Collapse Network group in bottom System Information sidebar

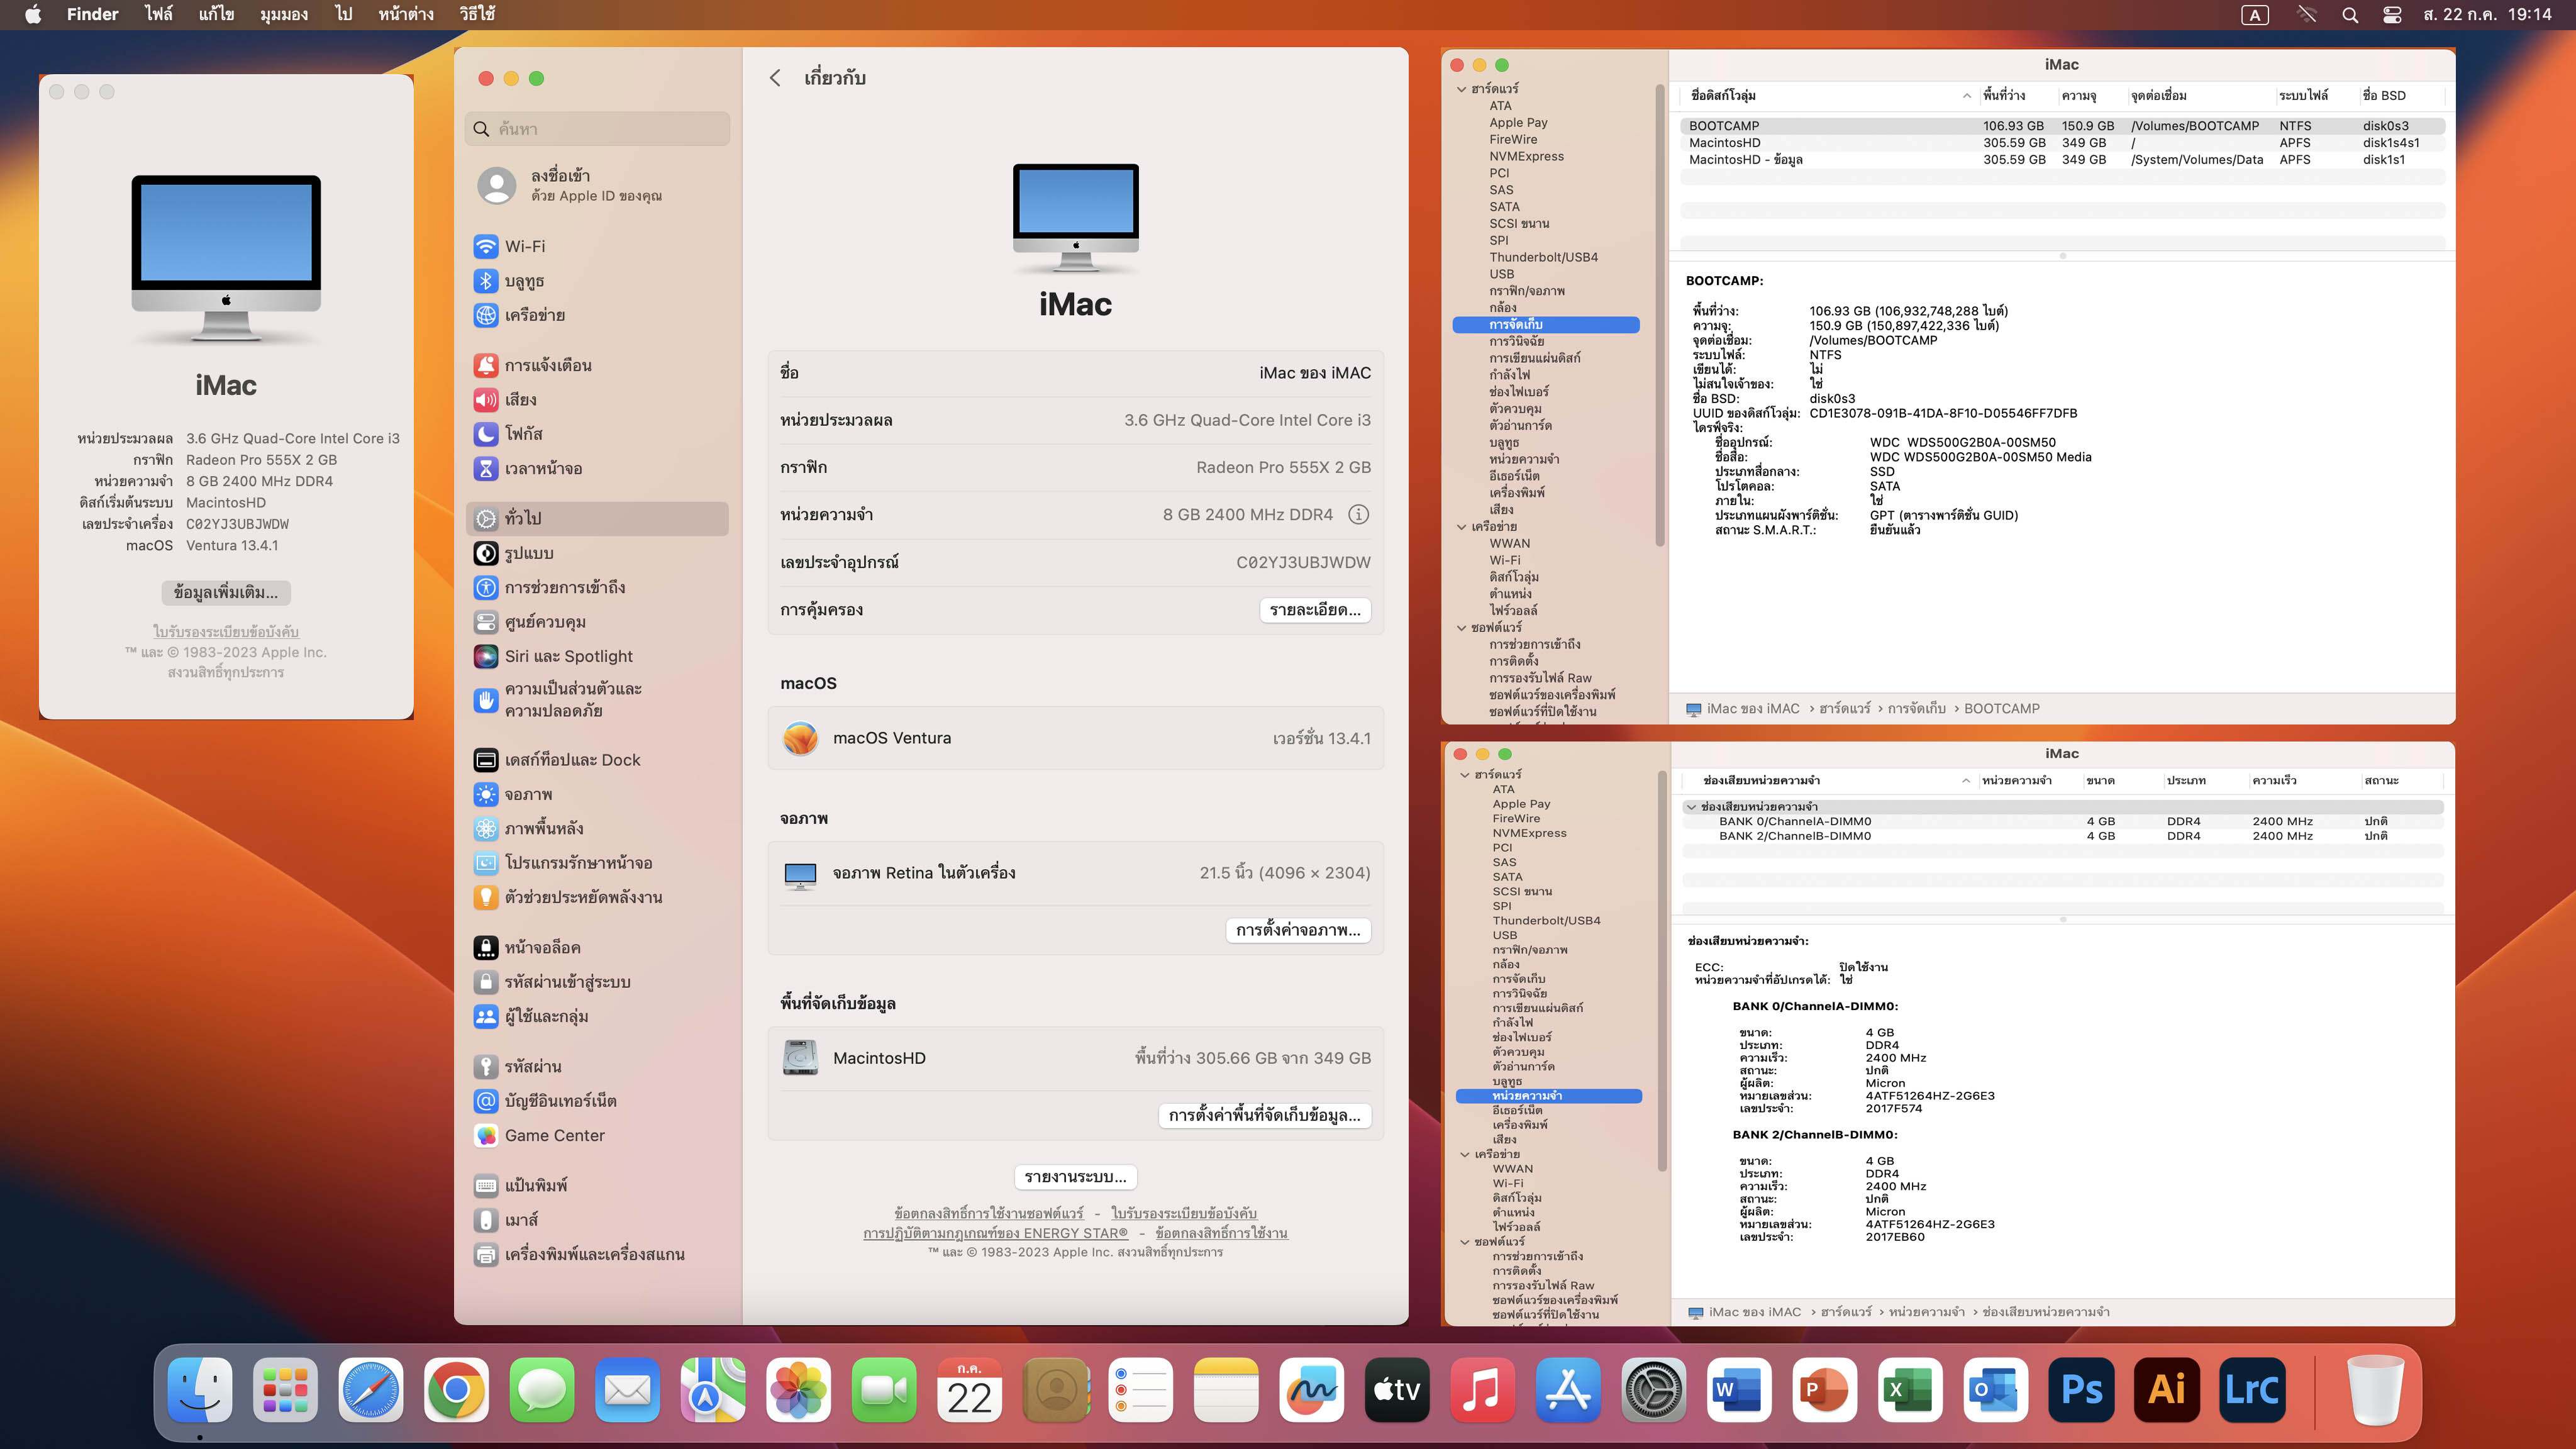pos(1464,1154)
